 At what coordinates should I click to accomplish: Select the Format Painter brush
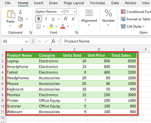pos(20,26)
